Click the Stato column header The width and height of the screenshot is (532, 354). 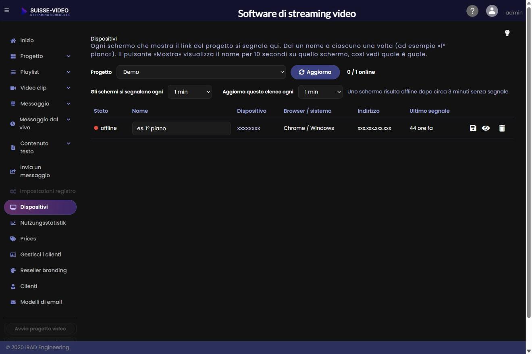tap(101, 111)
